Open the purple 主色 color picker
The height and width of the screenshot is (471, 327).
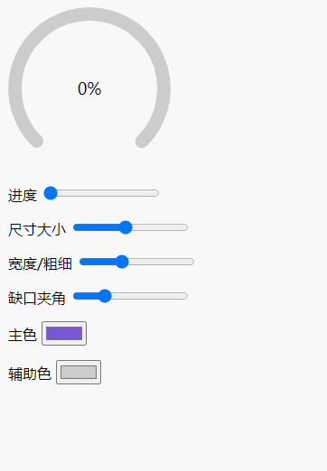64,333
